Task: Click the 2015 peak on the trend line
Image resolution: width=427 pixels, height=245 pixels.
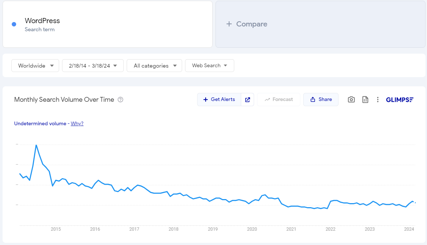Action: coord(37,145)
